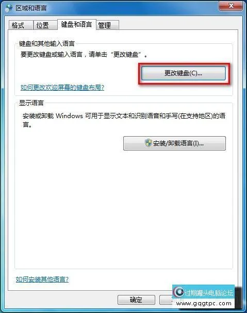Click the 更改键盘(C)... button
Viewport: 247px width, 313px height.
point(184,73)
